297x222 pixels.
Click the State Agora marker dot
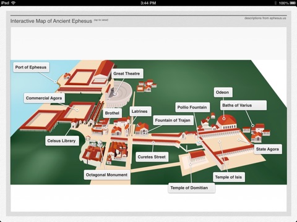click(239, 139)
